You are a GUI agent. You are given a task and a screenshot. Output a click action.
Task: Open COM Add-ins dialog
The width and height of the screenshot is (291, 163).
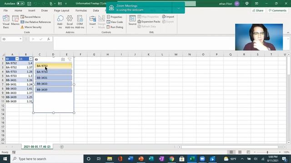coord(80,22)
